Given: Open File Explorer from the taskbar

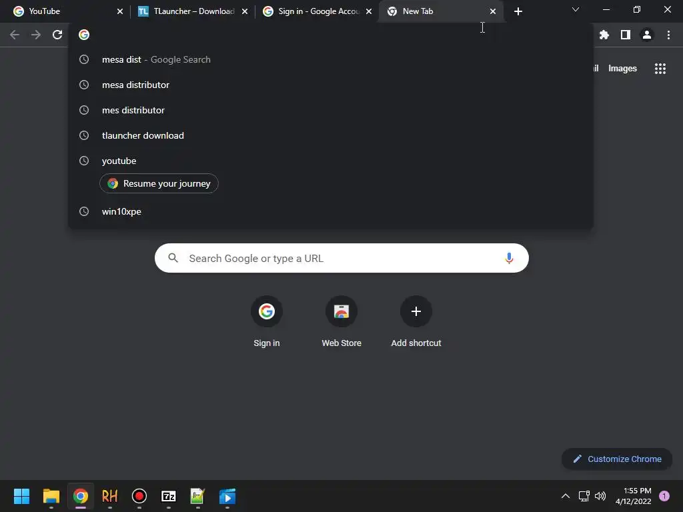Looking at the screenshot, I should click(51, 496).
